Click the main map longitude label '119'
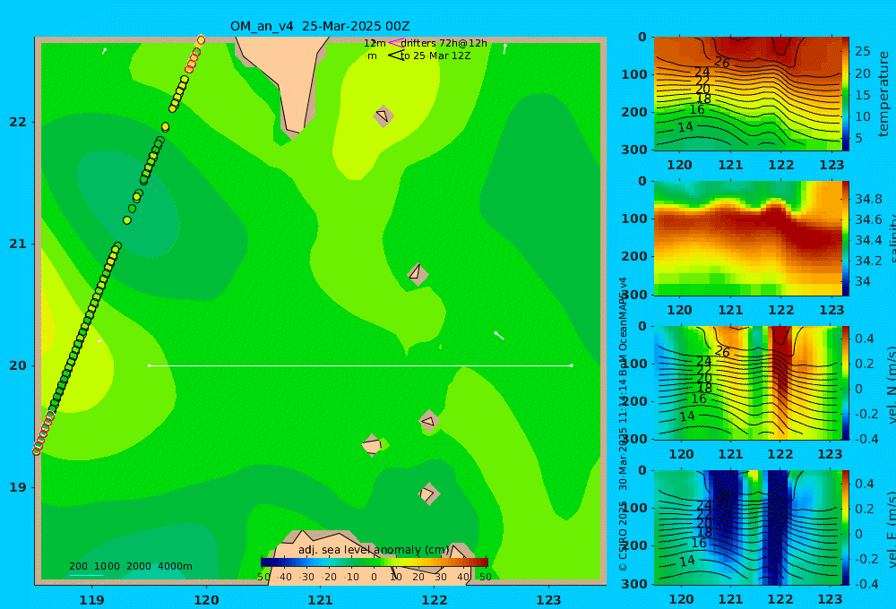The width and height of the screenshot is (896, 609). 91,600
